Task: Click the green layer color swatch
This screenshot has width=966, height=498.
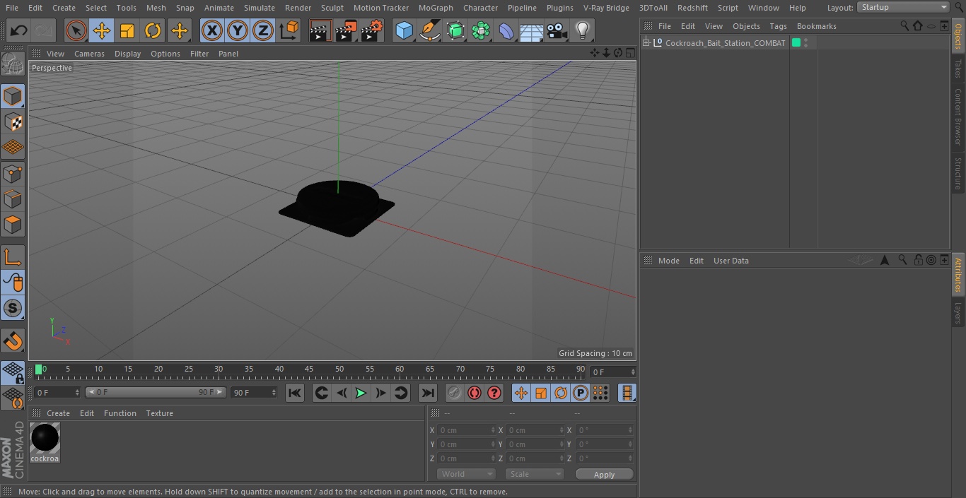Action: [x=796, y=43]
